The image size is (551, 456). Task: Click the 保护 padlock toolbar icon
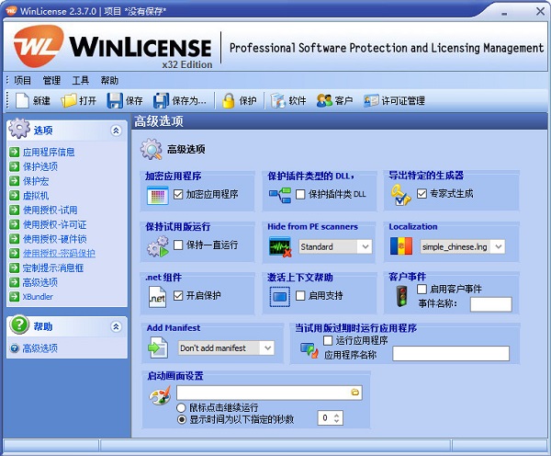pos(229,100)
